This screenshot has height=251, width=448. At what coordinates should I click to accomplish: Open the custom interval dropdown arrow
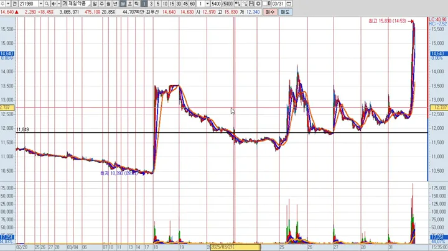207,4
